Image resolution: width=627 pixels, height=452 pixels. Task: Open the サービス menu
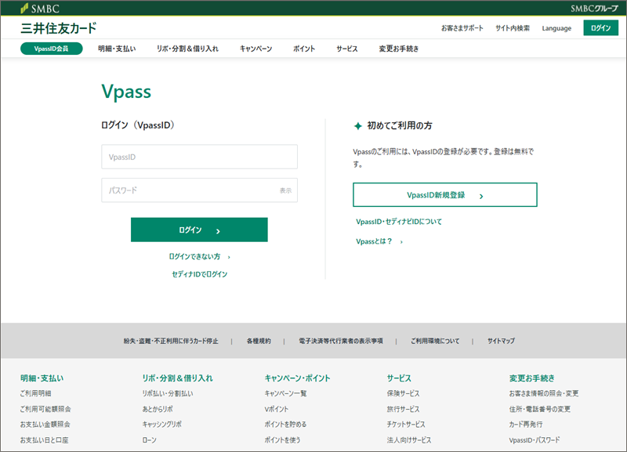[346, 49]
